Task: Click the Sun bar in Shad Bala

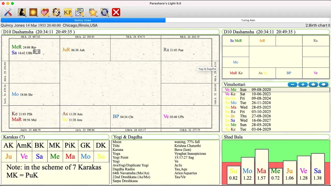Action: [x=233, y=175]
